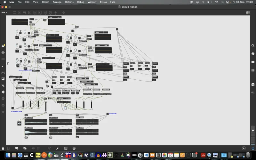Click the Max application menu
256x160 pixels.
coord(12,2)
